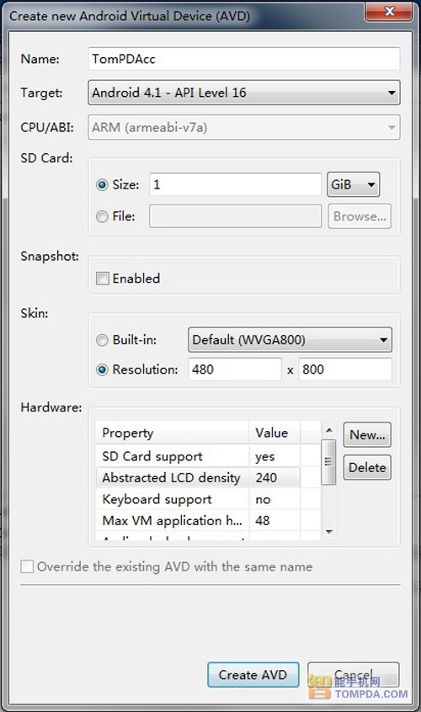
Task: Click the resolution width field showing 480
Action: point(235,369)
